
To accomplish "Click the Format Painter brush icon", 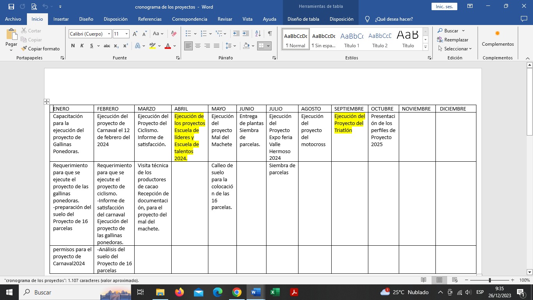I will tap(24, 49).
